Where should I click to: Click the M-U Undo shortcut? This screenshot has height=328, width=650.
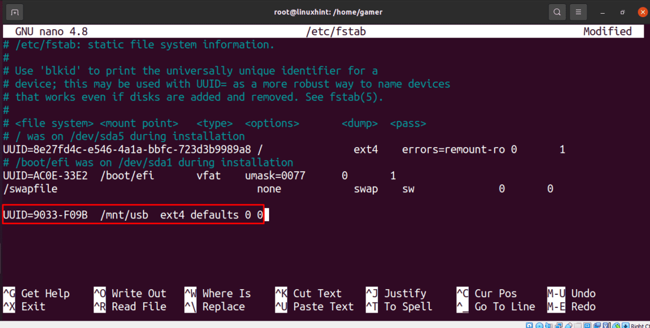coord(572,293)
